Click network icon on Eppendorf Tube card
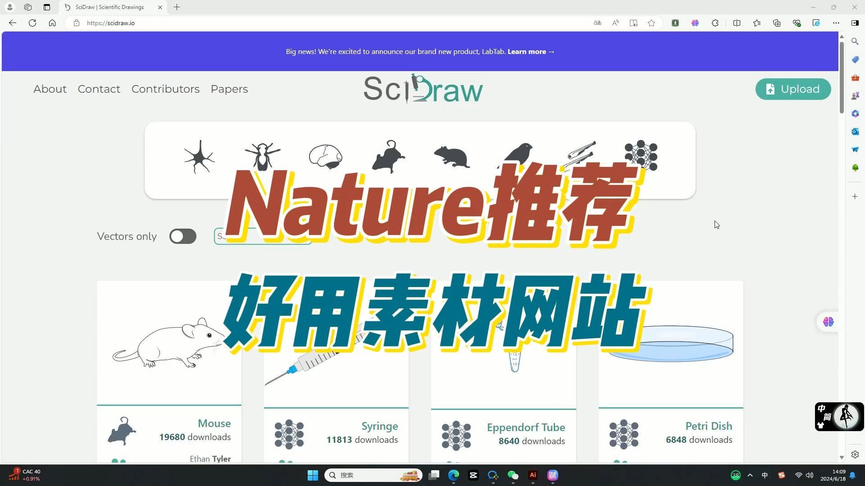The width and height of the screenshot is (865, 486). click(456, 436)
